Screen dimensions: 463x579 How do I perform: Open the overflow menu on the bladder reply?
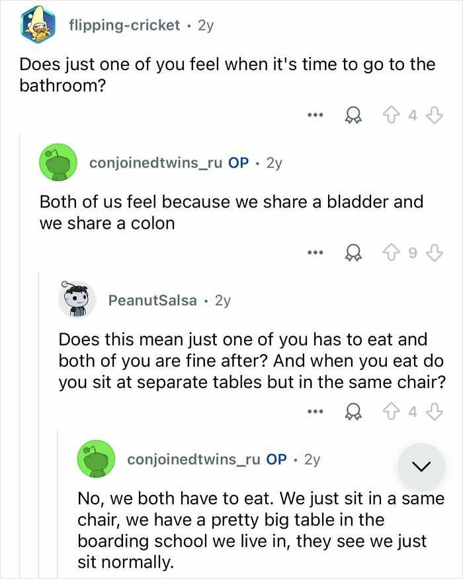point(316,252)
